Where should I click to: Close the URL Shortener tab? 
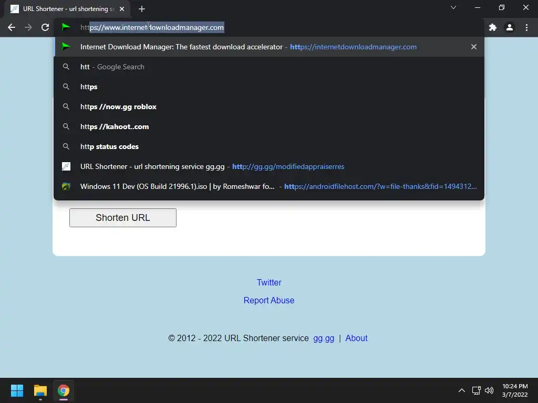(x=122, y=9)
